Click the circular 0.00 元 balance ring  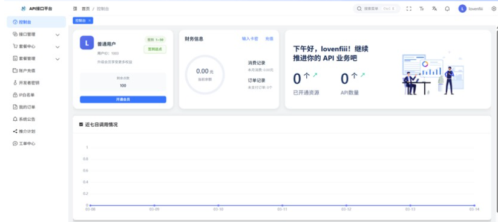point(205,74)
